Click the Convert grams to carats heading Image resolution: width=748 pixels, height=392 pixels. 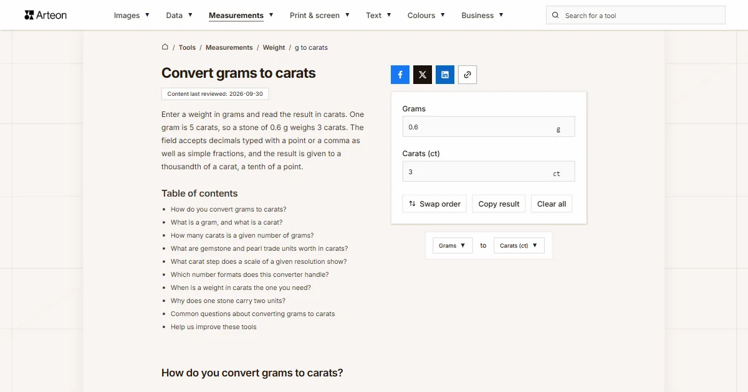coord(239,73)
